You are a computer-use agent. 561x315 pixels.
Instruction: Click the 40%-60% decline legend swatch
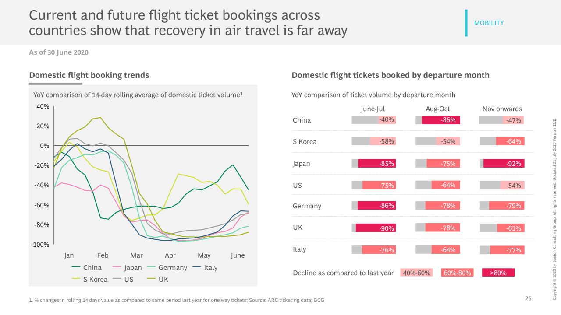[416, 273]
